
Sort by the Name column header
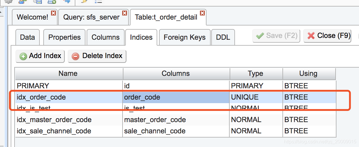(68, 74)
